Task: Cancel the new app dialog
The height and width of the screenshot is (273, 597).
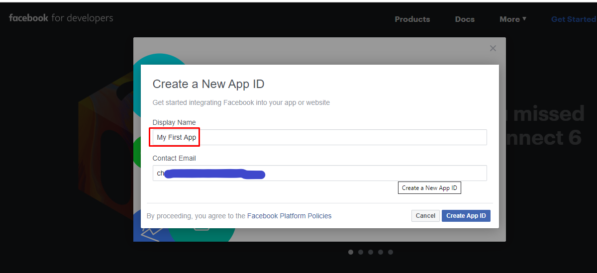Action: pyautogui.click(x=425, y=216)
